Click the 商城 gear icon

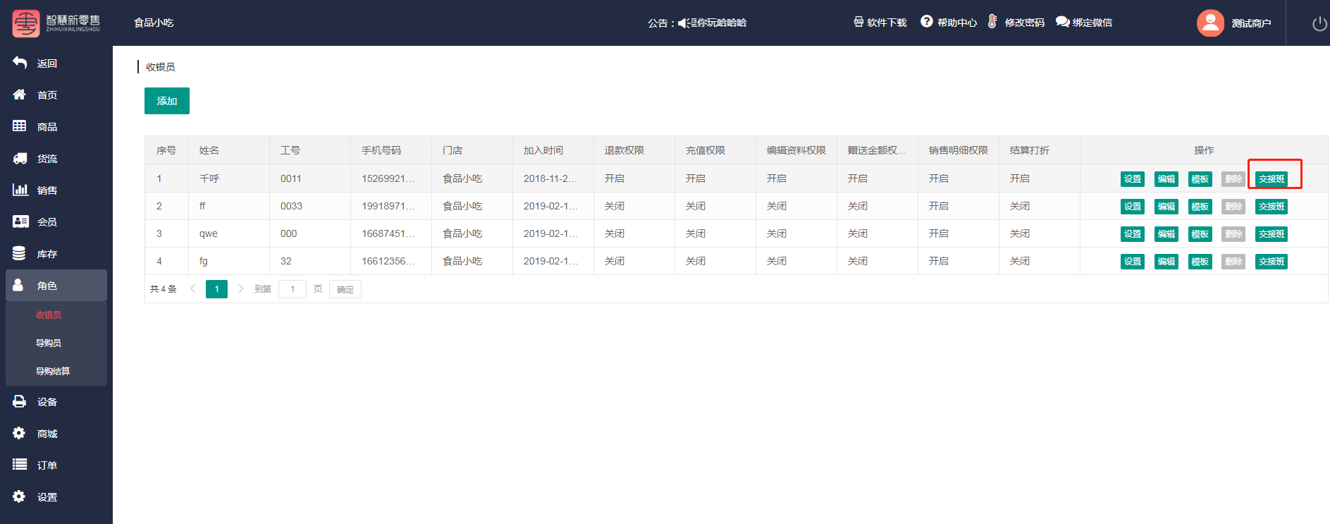coord(19,433)
